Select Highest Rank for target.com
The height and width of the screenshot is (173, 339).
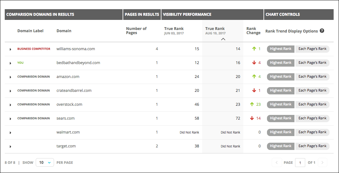281,146
